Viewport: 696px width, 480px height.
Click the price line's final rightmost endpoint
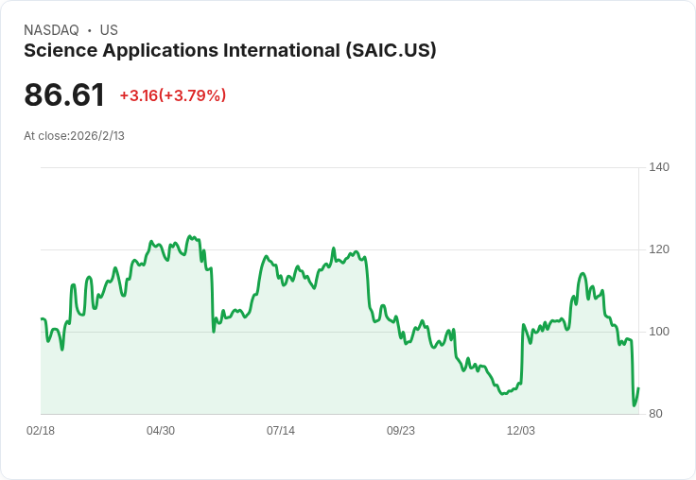(x=638, y=389)
